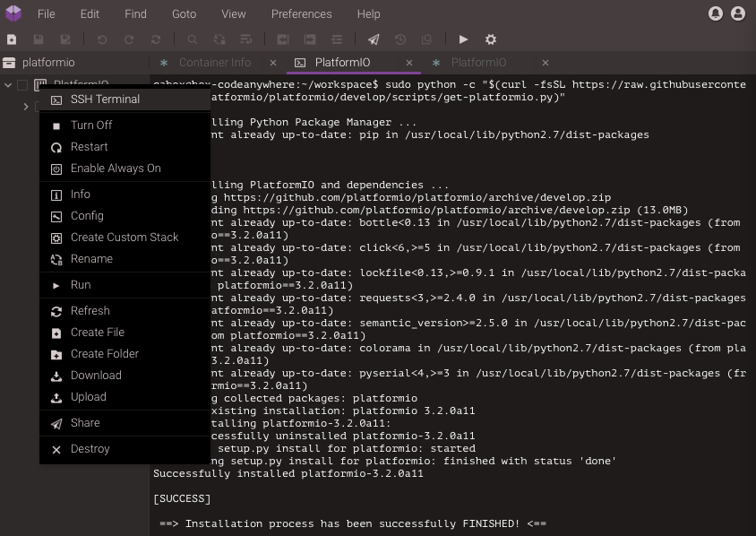Choose Create Custom Stack option
The width and height of the screenshot is (756, 536).
(x=125, y=238)
